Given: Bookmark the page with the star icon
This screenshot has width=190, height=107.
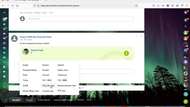Looking at the screenshot, I should pyautogui.click(x=136, y=6).
